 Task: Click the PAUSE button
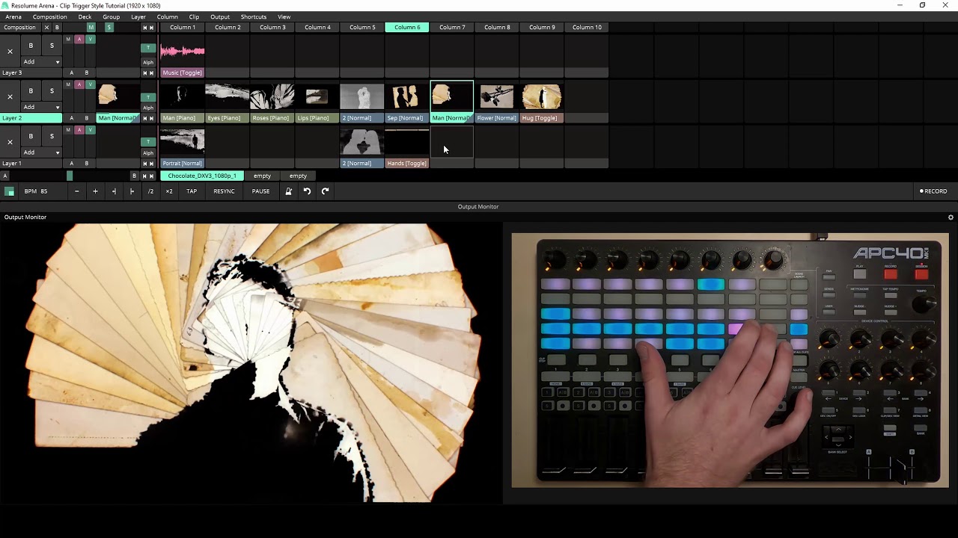pyautogui.click(x=260, y=191)
